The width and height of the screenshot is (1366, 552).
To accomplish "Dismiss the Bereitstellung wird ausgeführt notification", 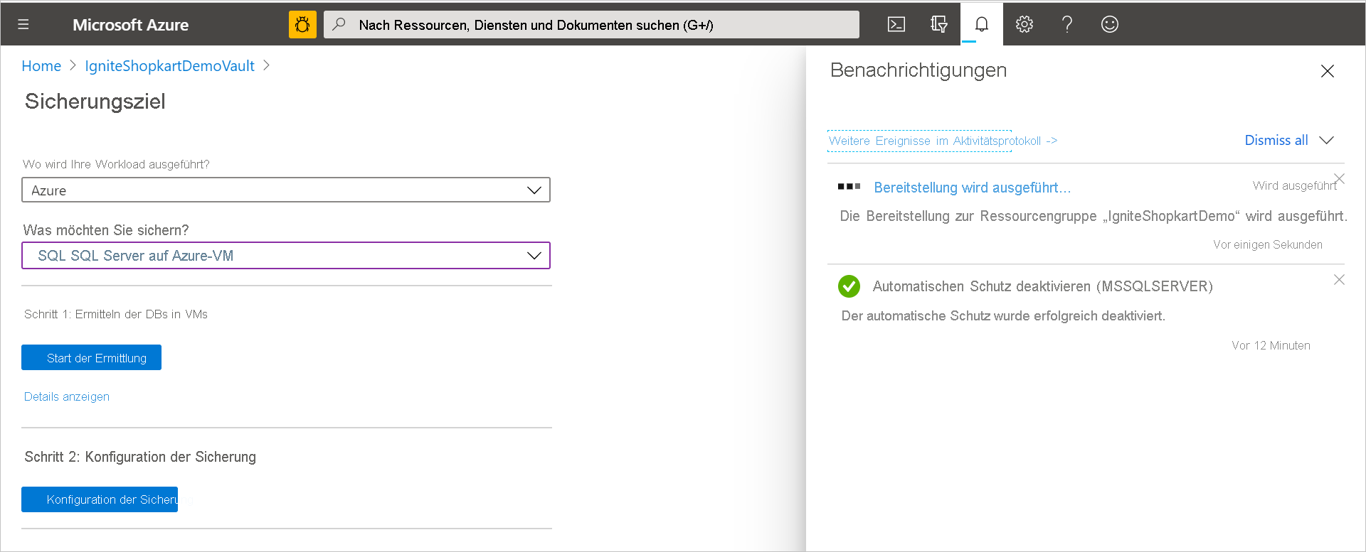I will pos(1339,178).
